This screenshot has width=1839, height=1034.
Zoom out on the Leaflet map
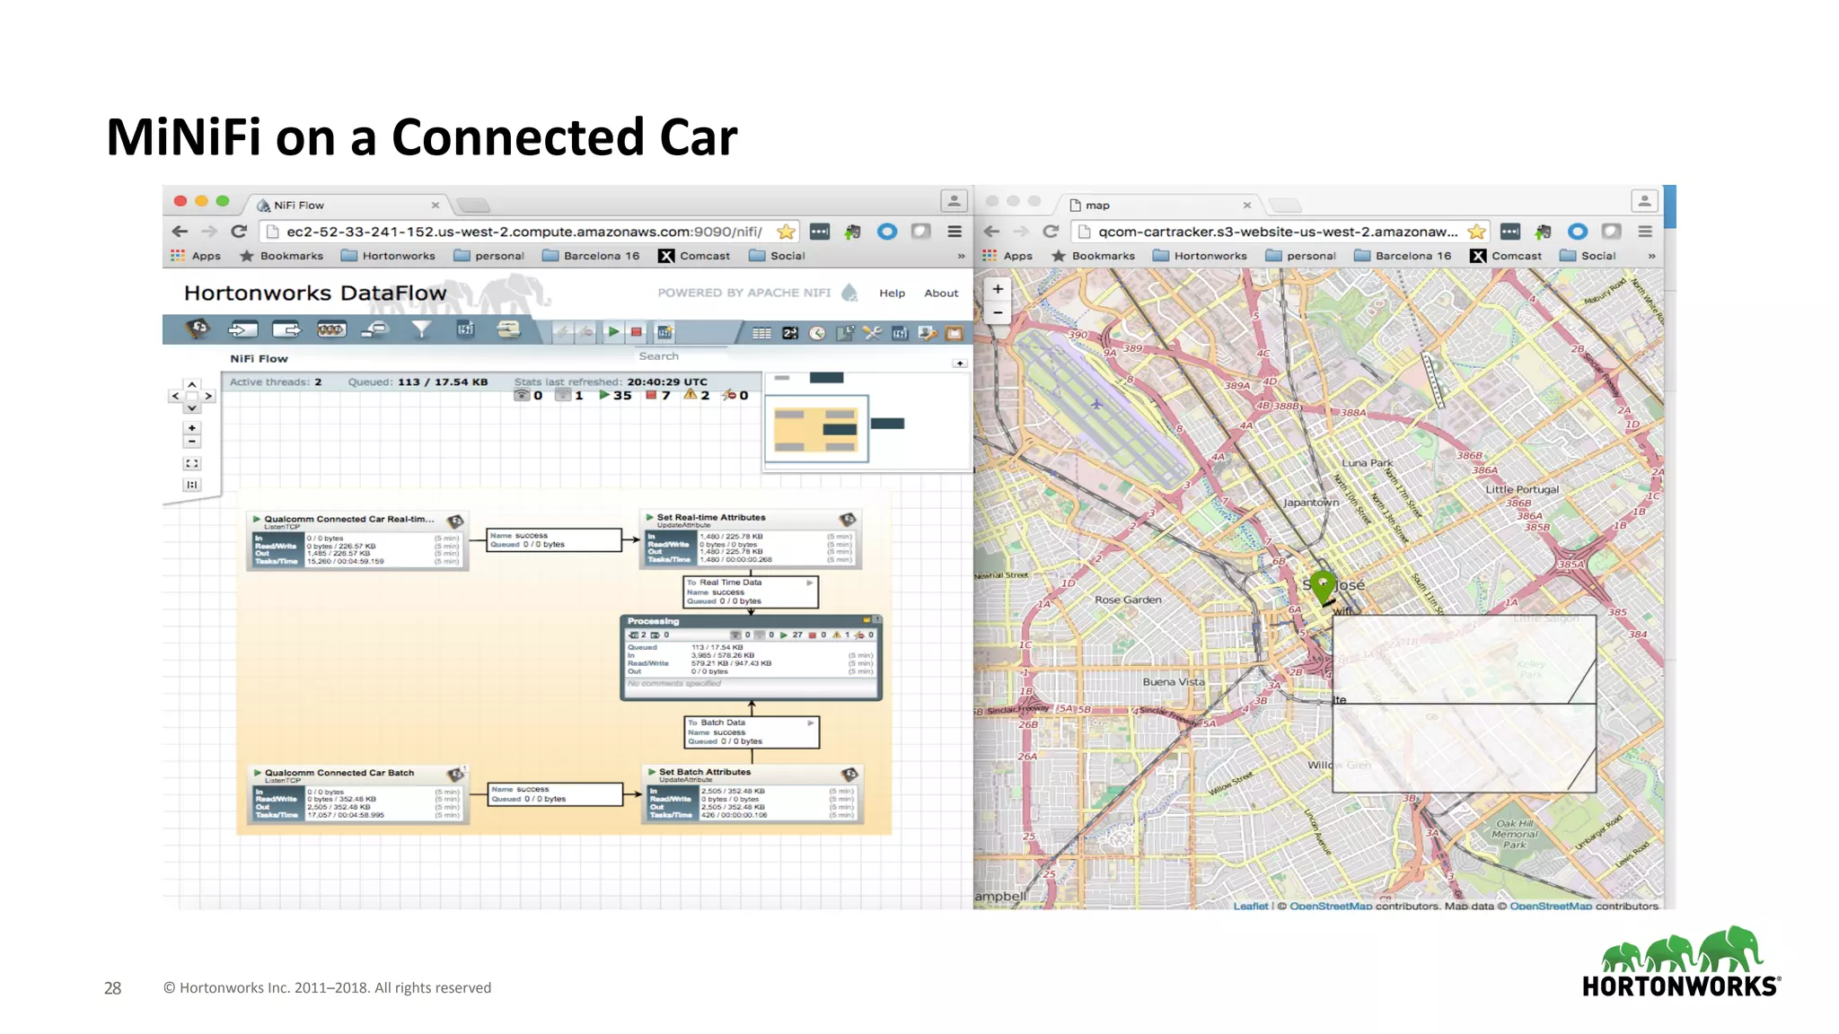pyautogui.click(x=998, y=312)
